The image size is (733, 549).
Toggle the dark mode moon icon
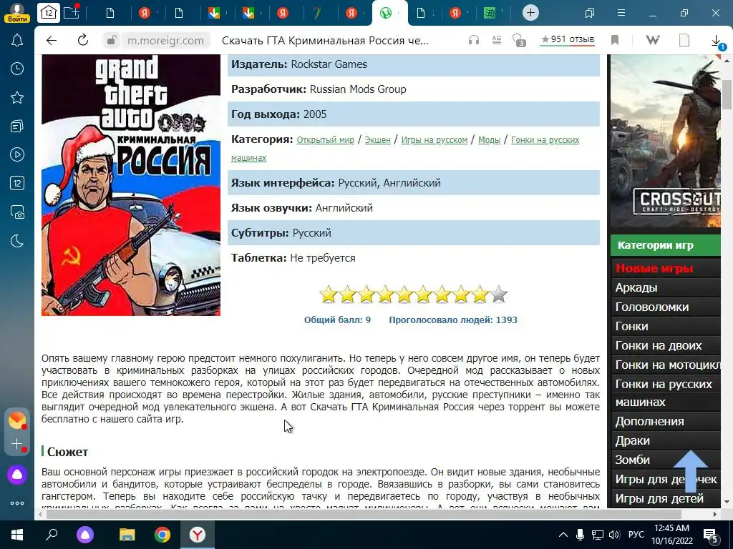(x=17, y=241)
